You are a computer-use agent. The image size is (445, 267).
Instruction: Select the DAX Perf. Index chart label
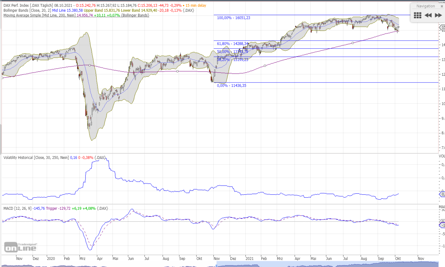click(28, 6)
